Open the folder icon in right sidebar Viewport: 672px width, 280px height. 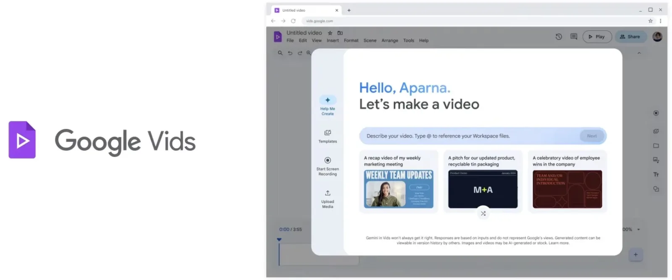(656, 146)
